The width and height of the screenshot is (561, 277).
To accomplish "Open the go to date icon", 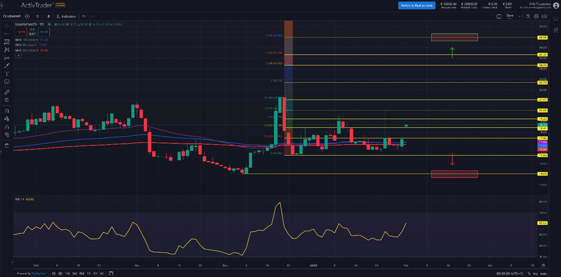I will [x=111, y=274].
